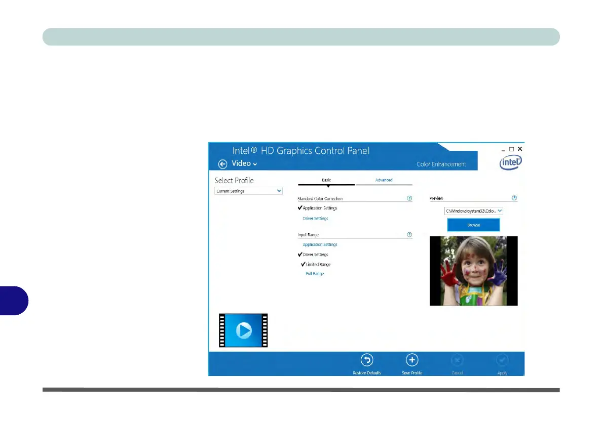
Task: Switch to the Advanced tab
Action: [x=384, y=180]
